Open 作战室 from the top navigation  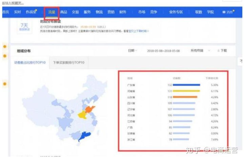tap(32, 12)
